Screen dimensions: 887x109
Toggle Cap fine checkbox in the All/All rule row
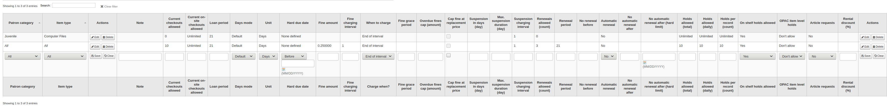[448, 46]
